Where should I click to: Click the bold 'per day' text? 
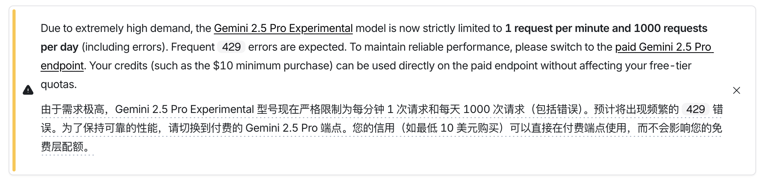point(60,47)
